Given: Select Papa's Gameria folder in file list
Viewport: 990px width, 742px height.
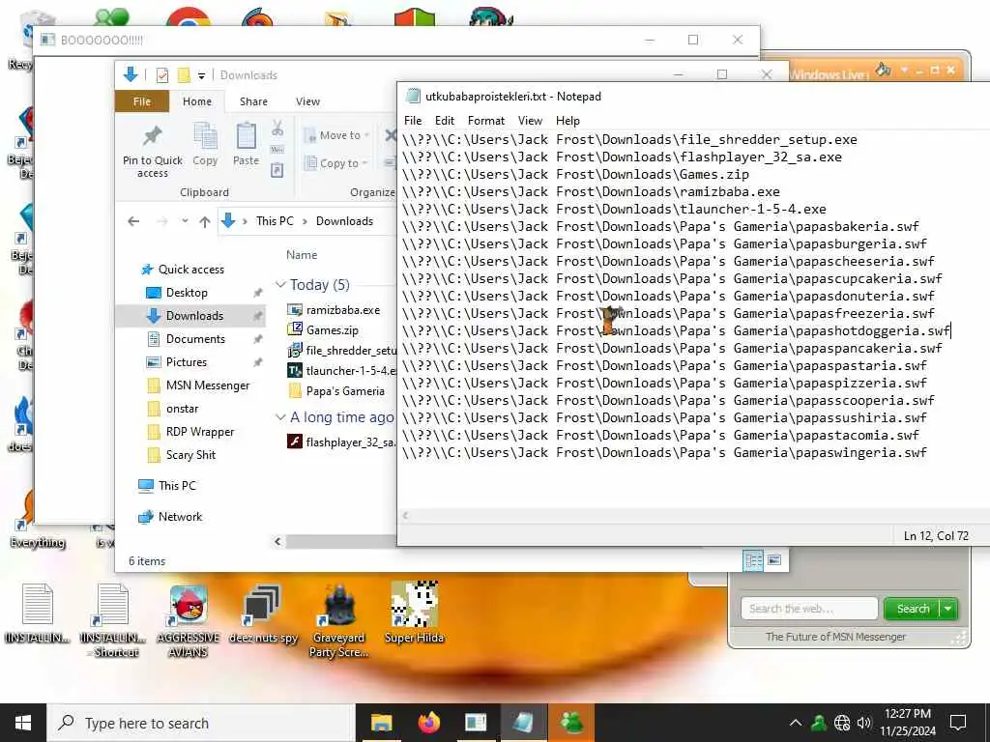Looking at the screenshot, I should pyautogui.click(x=345, y=391).
